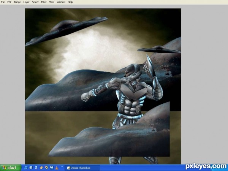The width and height of the screenshot is (228, 171).
Task: Open the Window menu
Action: click(x=61, y=2)
